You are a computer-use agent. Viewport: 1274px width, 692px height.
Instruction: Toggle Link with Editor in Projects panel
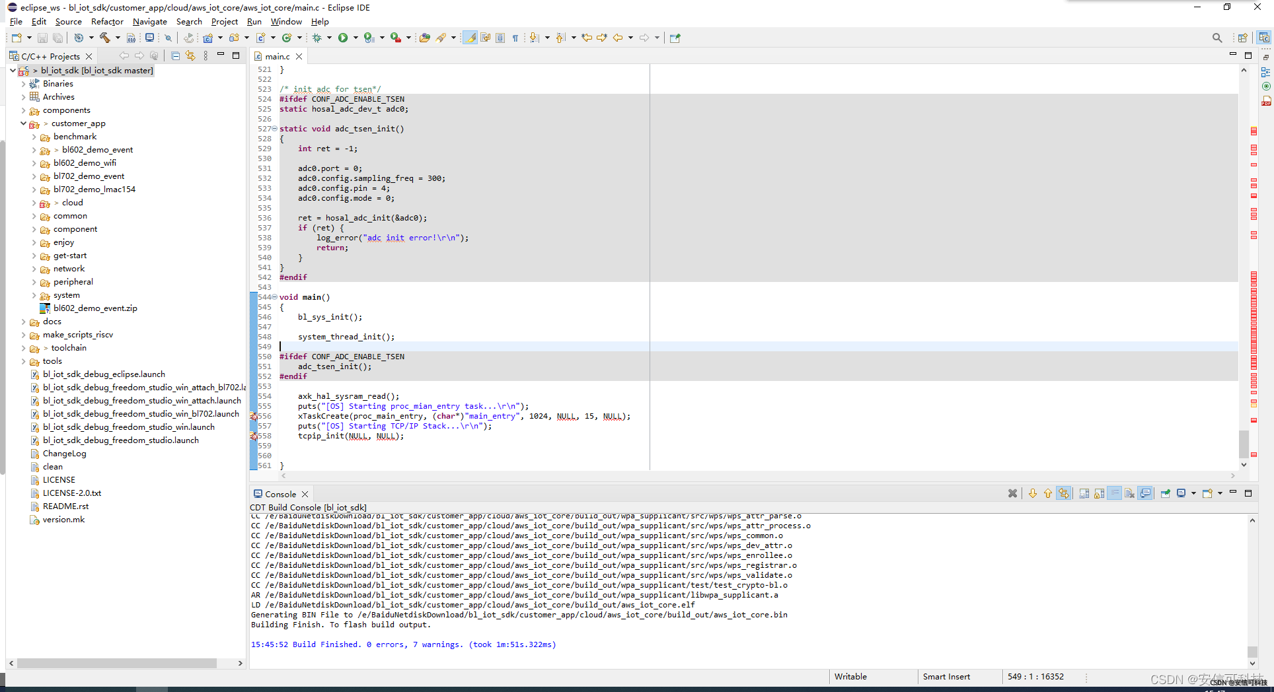coord(190,56)
